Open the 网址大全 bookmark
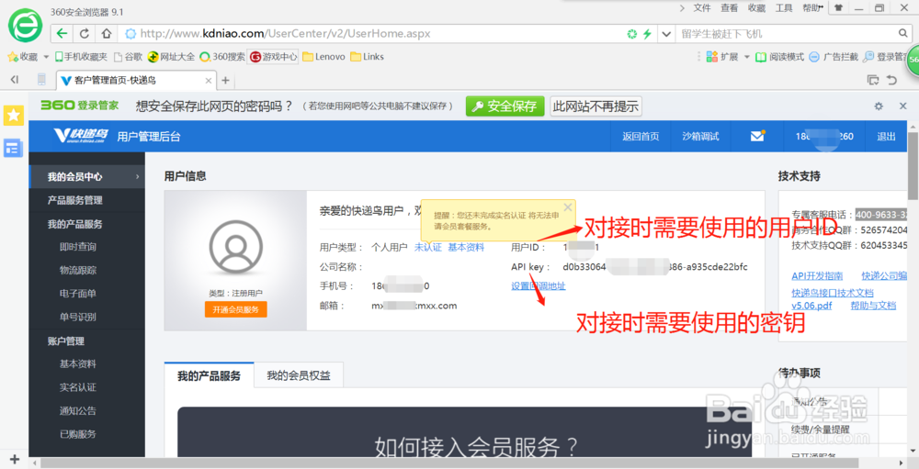Screen dimensions: 919x469 tap(171, 57)
